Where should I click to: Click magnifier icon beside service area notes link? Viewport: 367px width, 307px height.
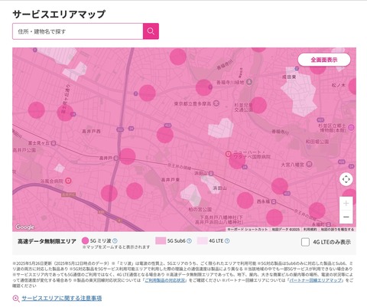click(x=16, y=299)
